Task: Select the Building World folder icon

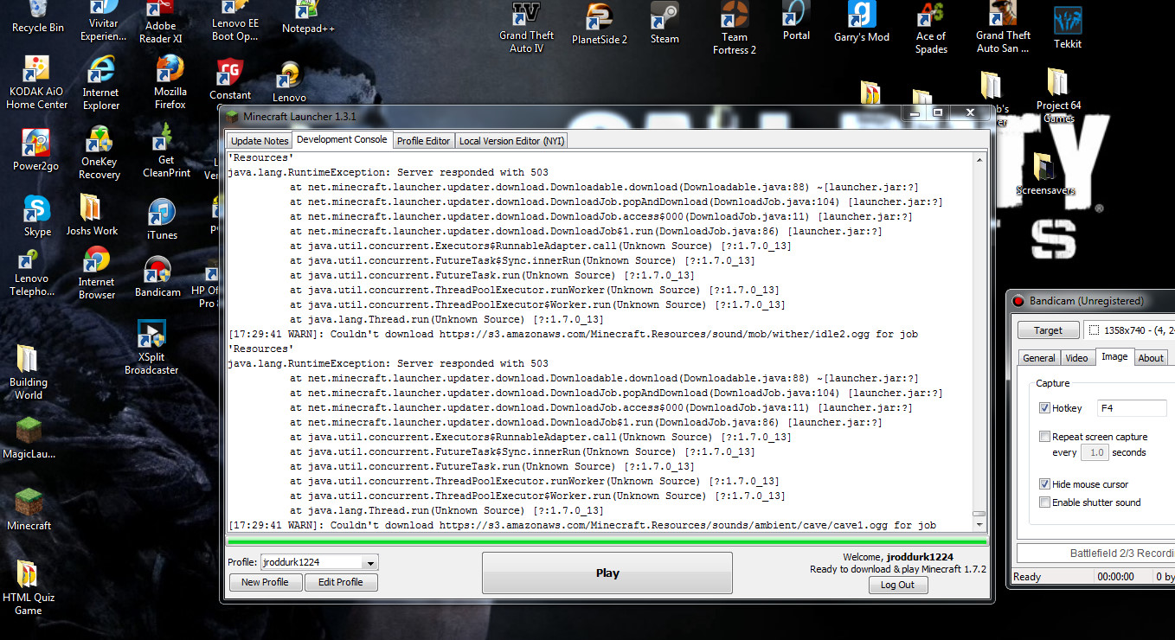Action: (29, 374)
